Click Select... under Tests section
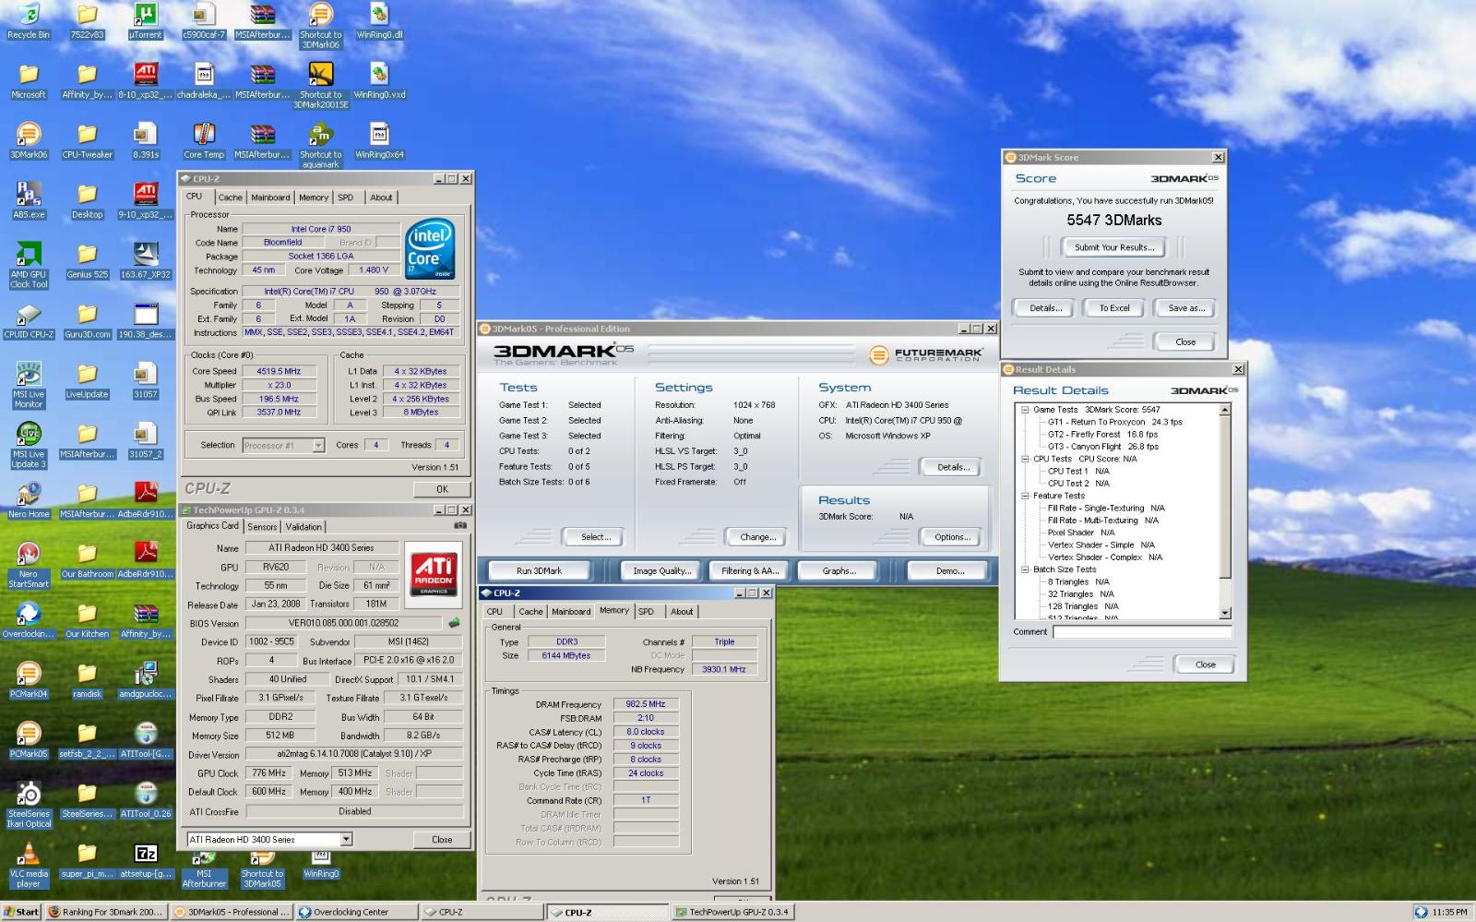1476x922 pixels. pos(595,537)
